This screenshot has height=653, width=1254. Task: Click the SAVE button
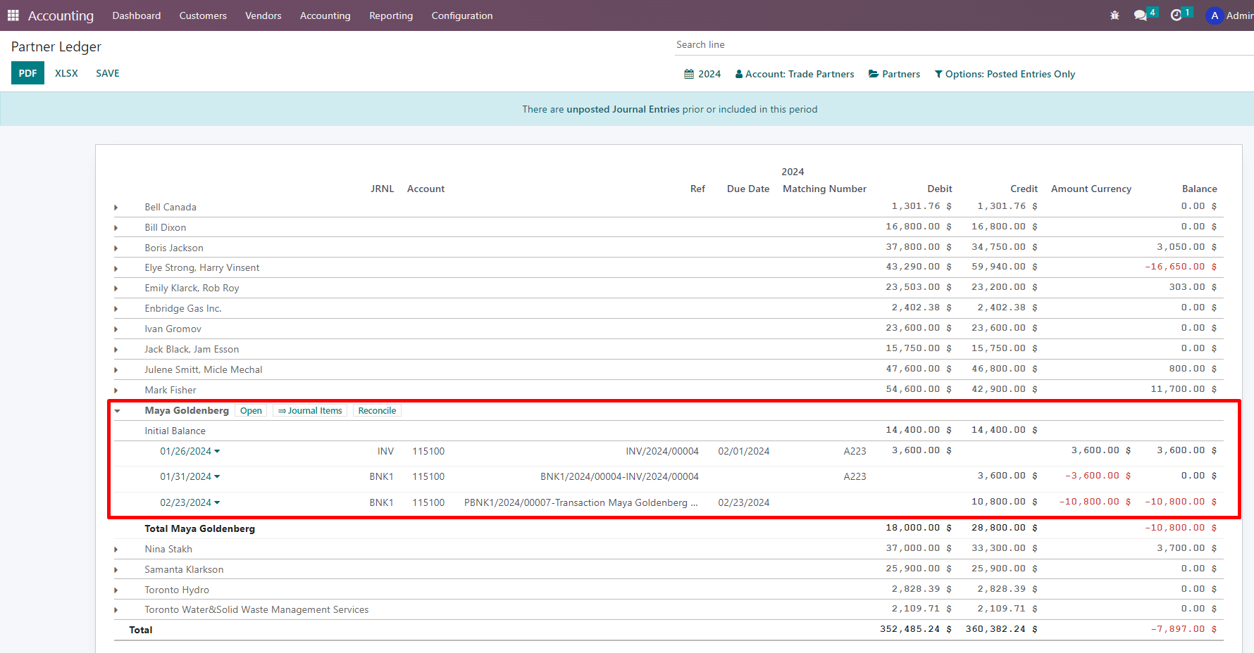tap(108, 73)
